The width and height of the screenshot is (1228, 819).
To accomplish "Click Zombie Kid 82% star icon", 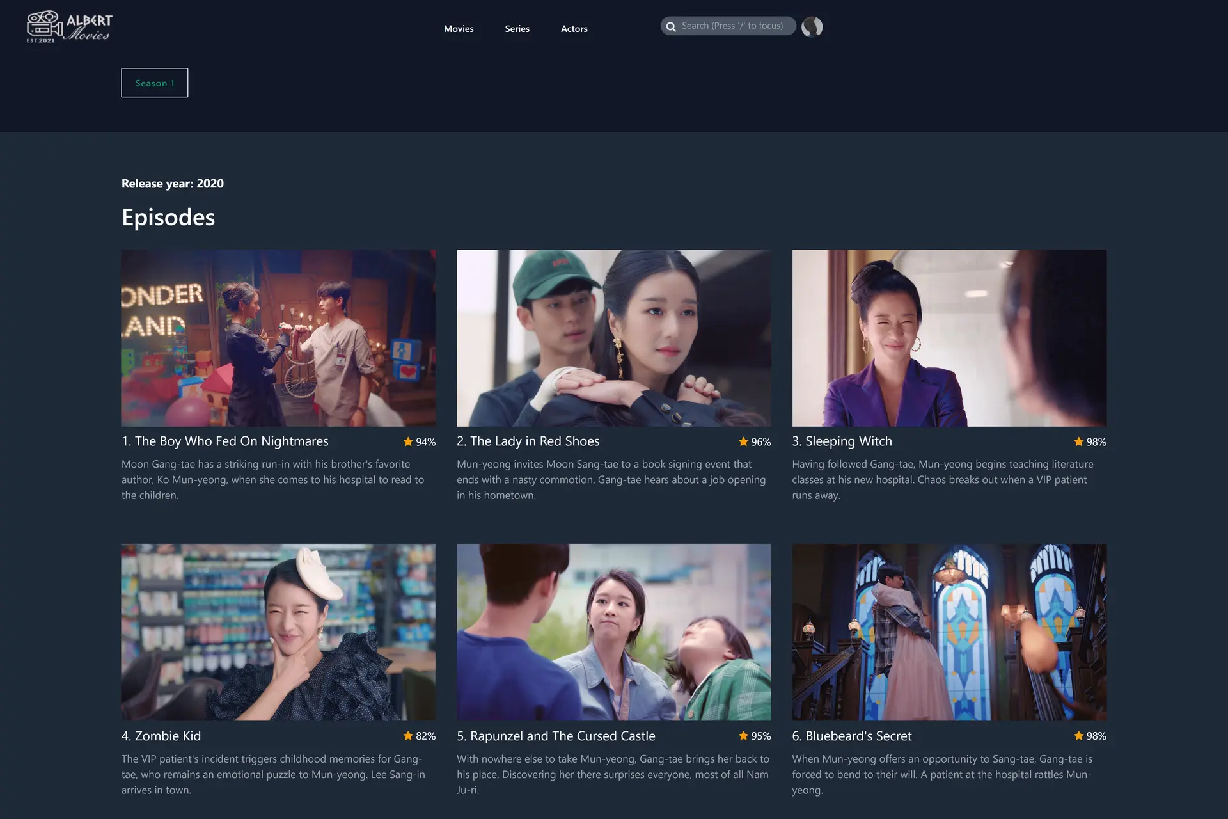I will 408,736.
